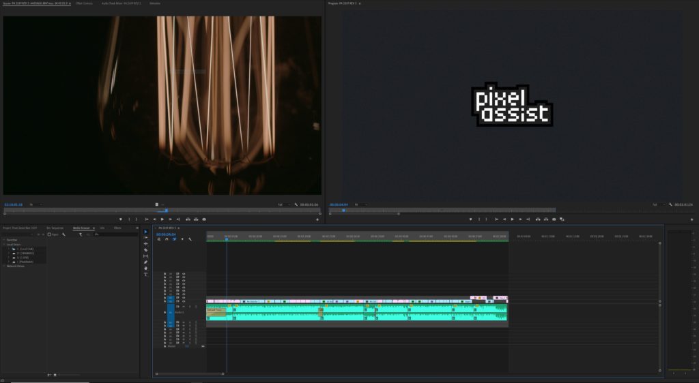The height and width of the screenshot is (383, 699).
Task: Switch to the Effects tab
Action: coord(117,228)
